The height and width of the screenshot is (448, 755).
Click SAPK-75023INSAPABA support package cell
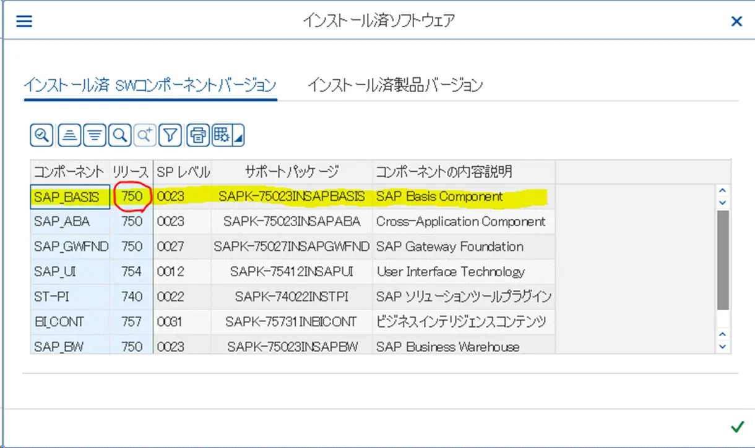(x=291, y=221)
